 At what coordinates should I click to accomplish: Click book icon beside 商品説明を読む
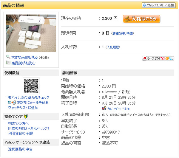[8, 63]
